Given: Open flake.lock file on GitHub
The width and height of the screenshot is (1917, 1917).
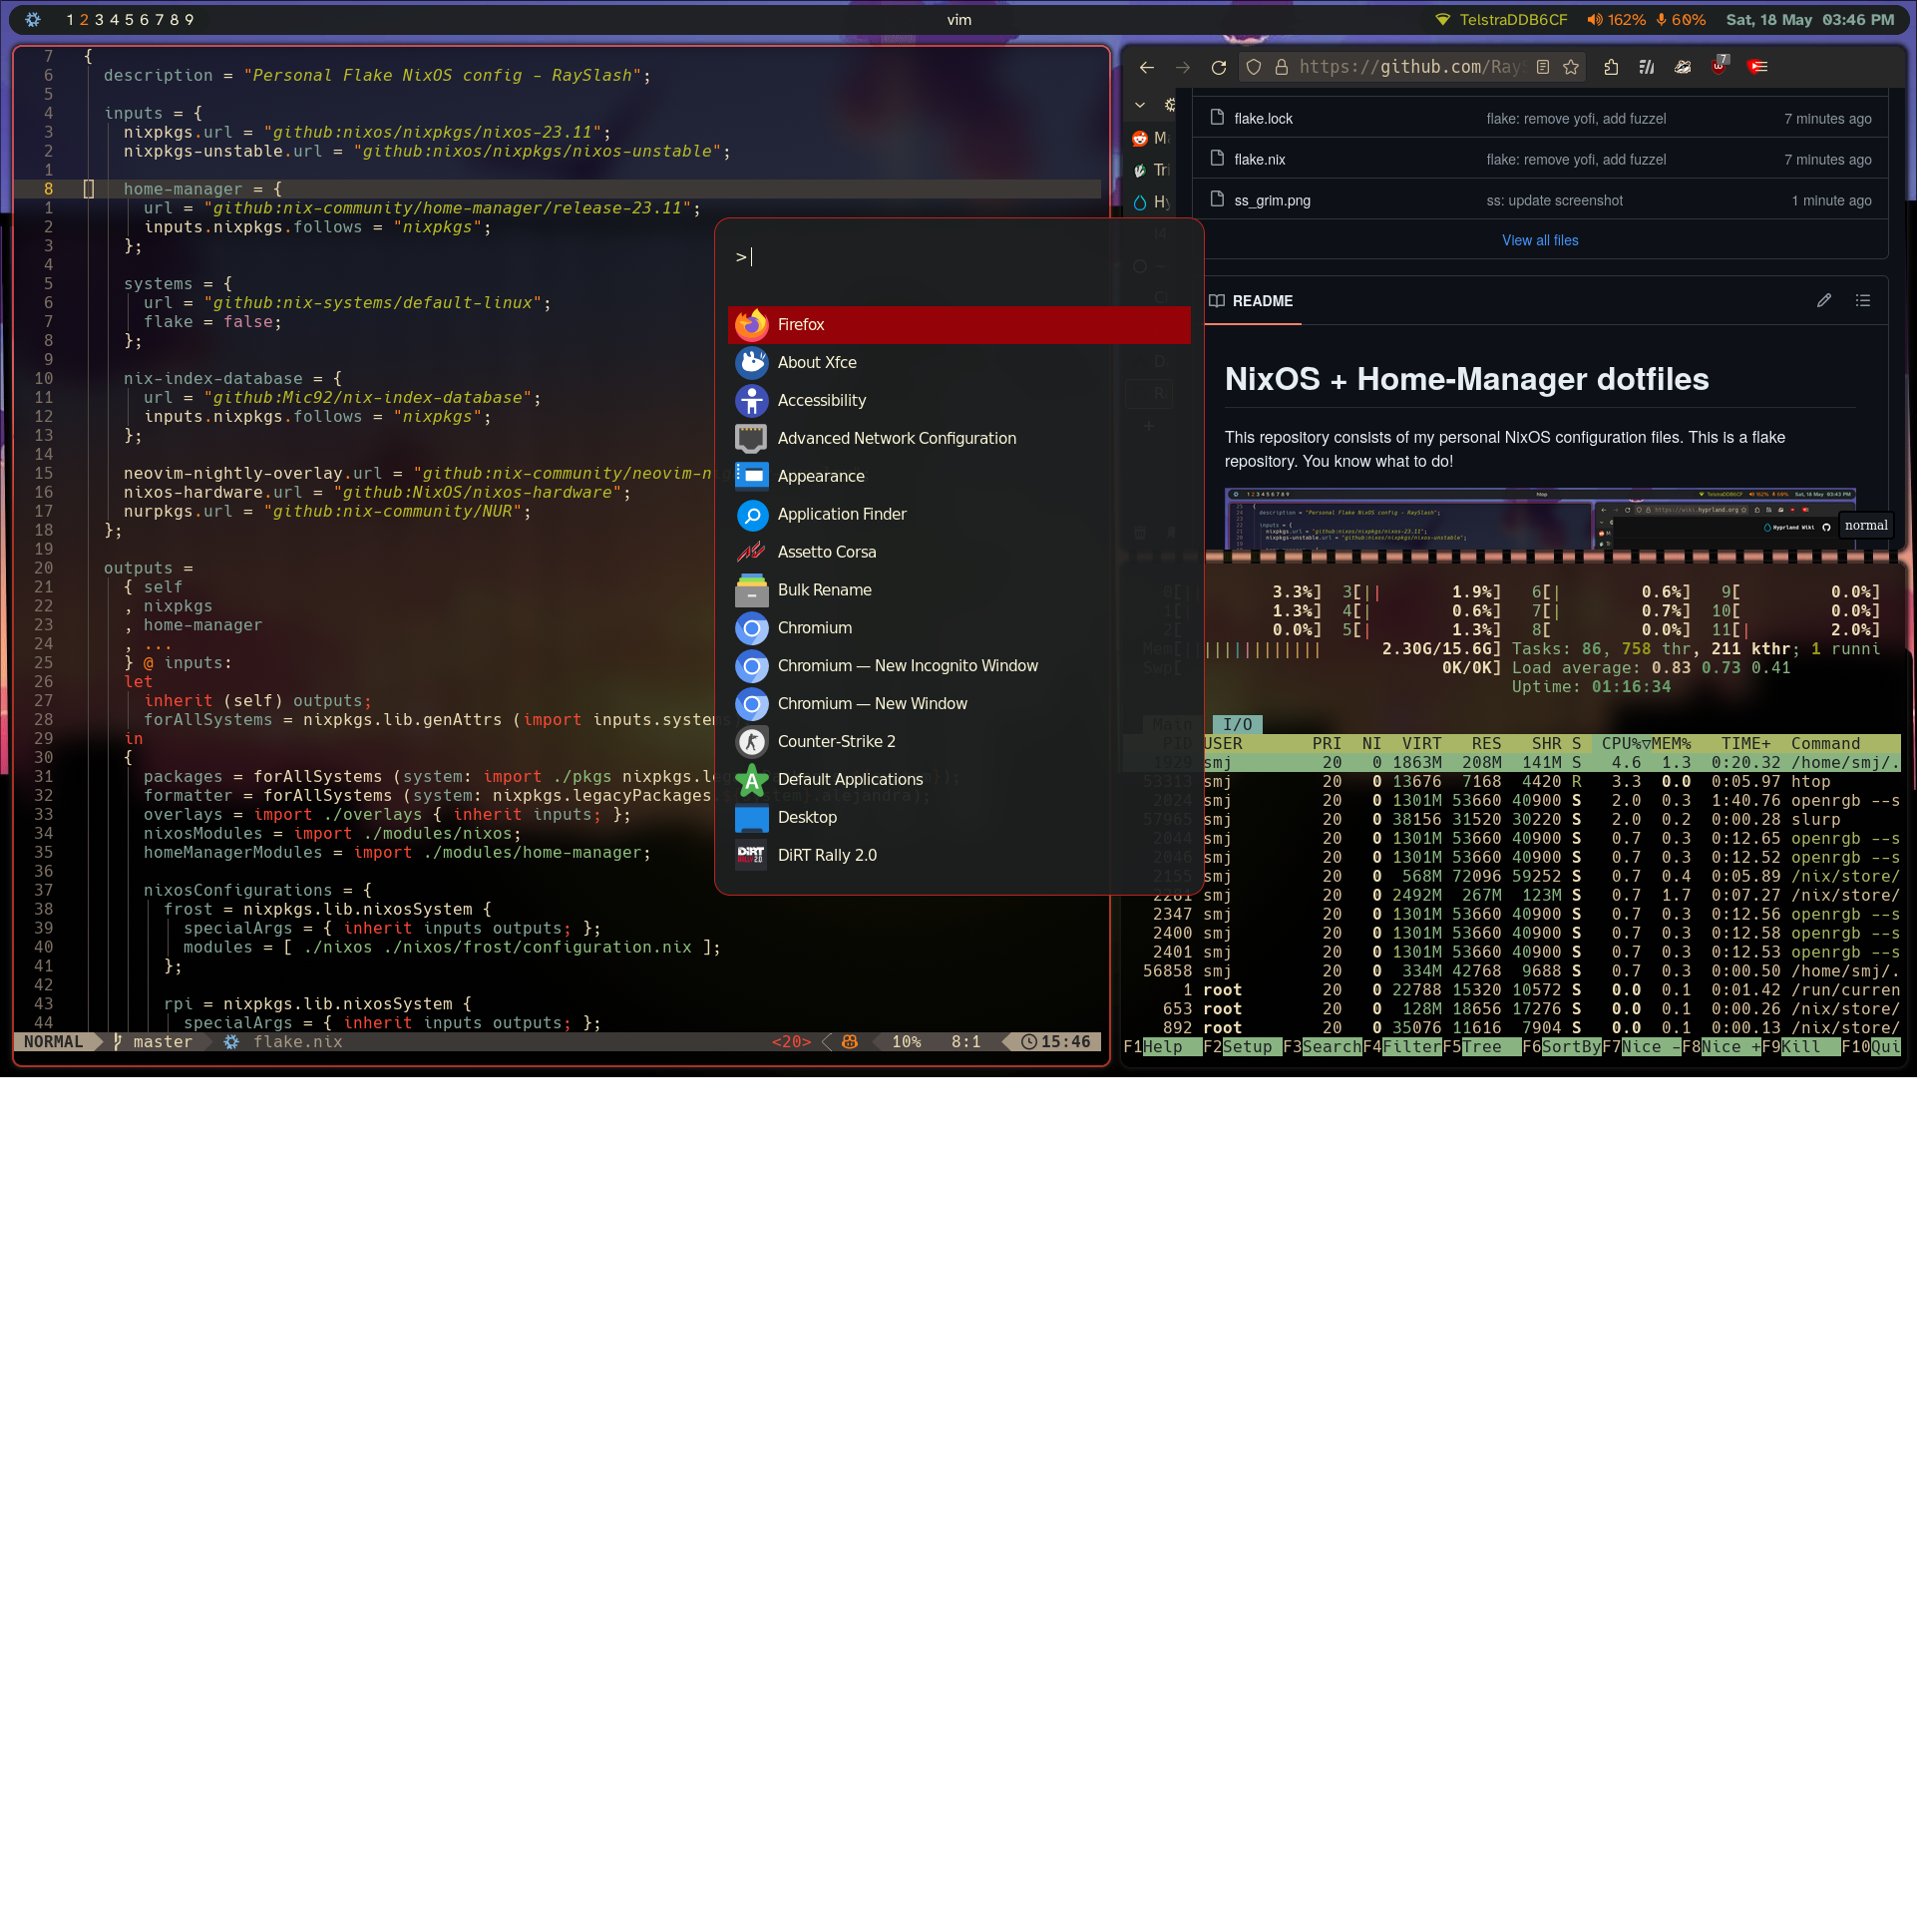Looking at the screenshot, I should tap(1263, 119).
